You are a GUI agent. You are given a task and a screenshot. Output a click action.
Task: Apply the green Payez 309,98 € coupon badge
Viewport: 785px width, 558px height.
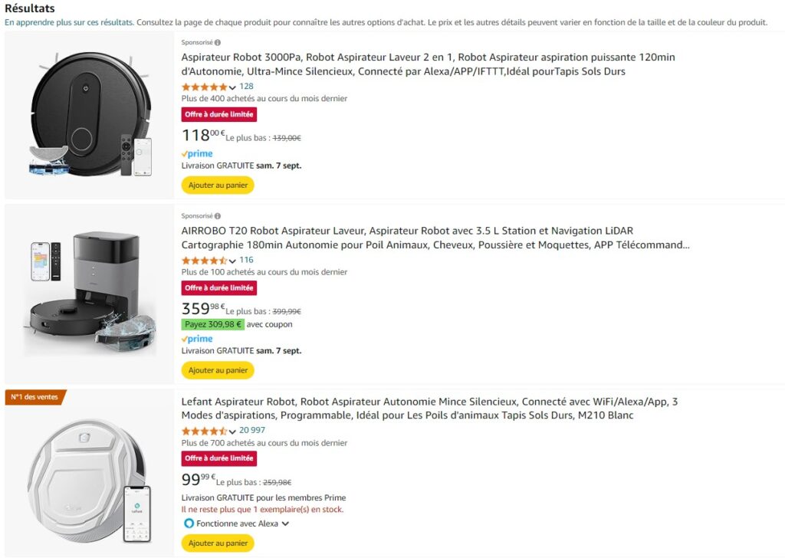[x=213, y=324]
